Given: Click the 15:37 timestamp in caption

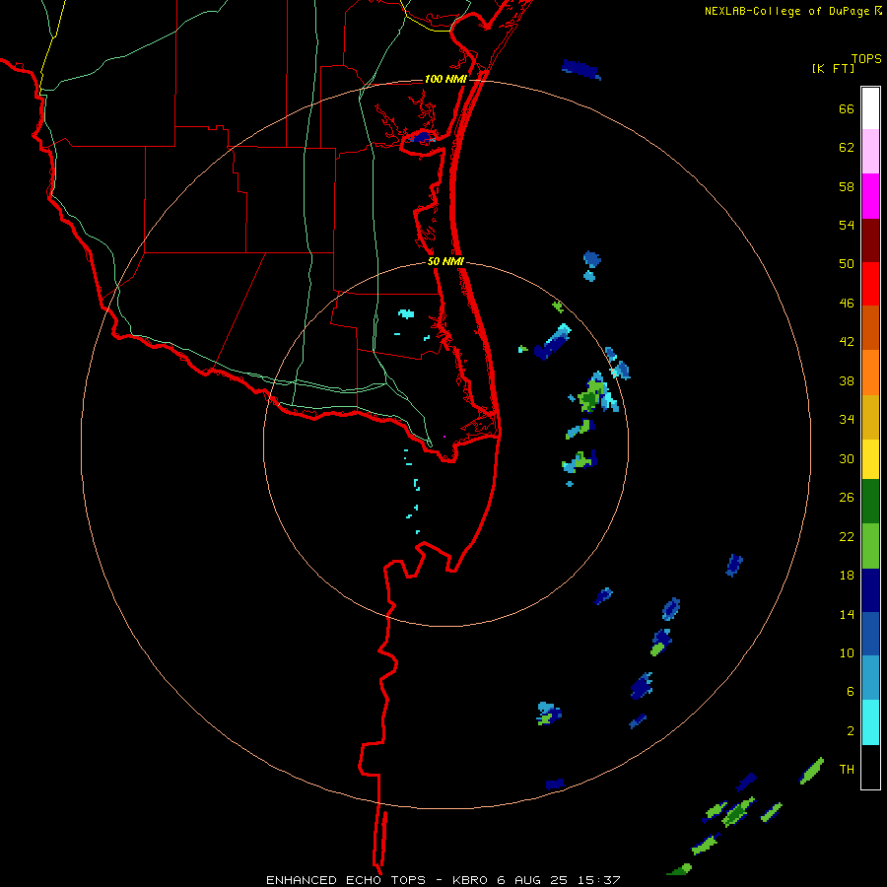Looking at the screenshot, I should point(598,880).
